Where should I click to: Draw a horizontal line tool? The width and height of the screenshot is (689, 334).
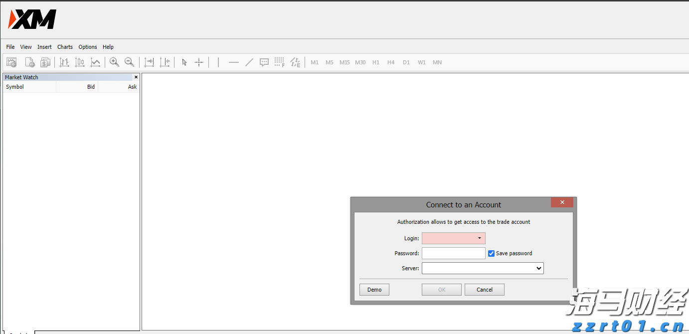[233, 62]
